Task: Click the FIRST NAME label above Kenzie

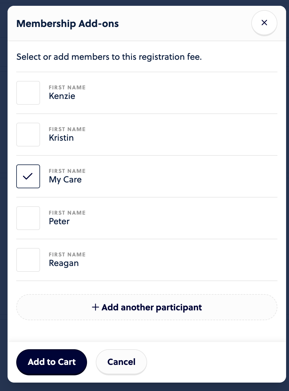Action: coord(67,87)
